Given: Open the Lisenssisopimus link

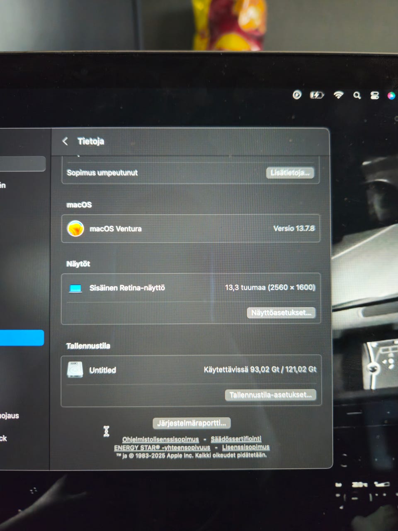Looking at the screenshot, I should tap(246, 447).
